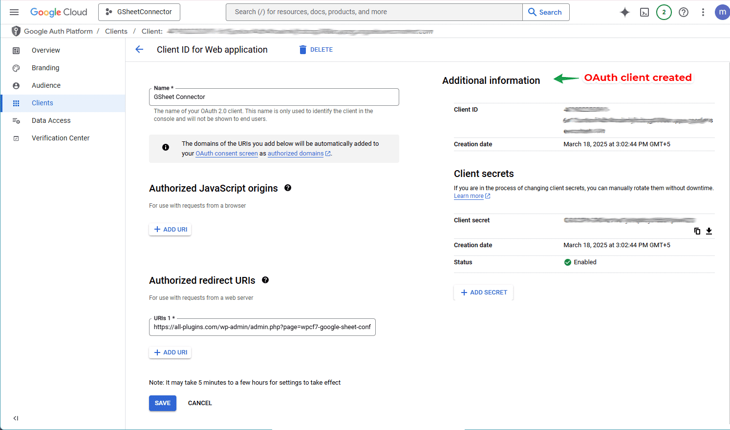Select Client ID creation date value
Screen dimensions: 730x430
tap(617, 144)
